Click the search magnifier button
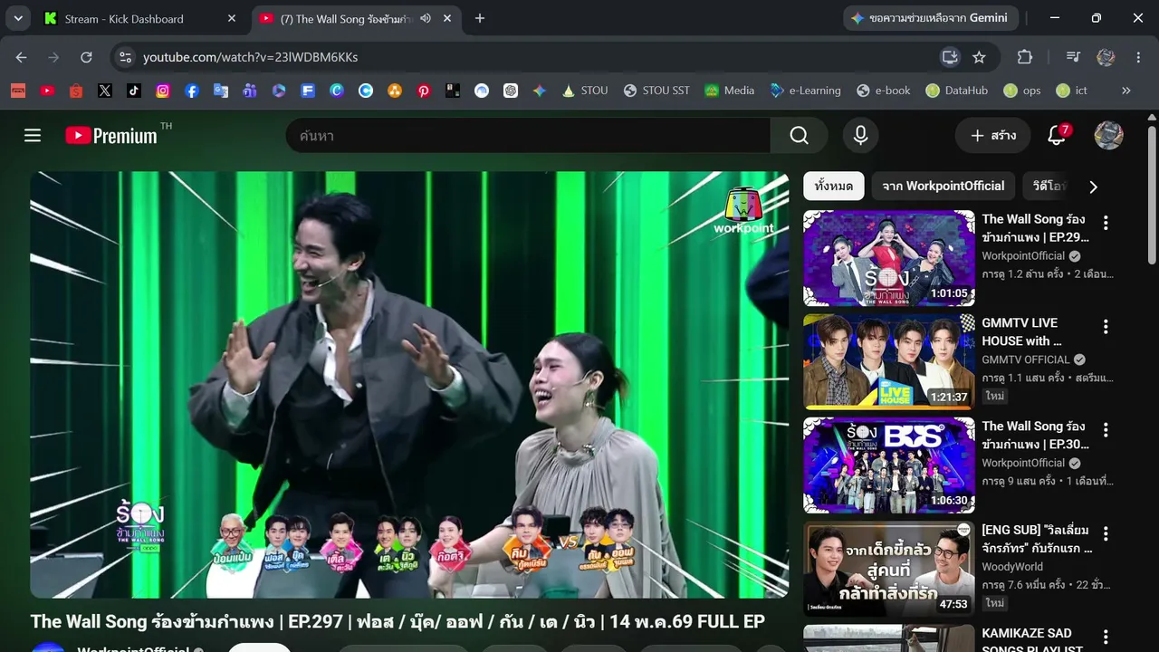 [x=799, y=136]
